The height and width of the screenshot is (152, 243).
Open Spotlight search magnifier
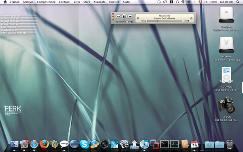click(238, 2)
